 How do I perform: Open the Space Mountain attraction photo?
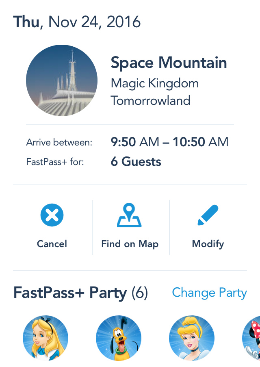click(62, 80)
